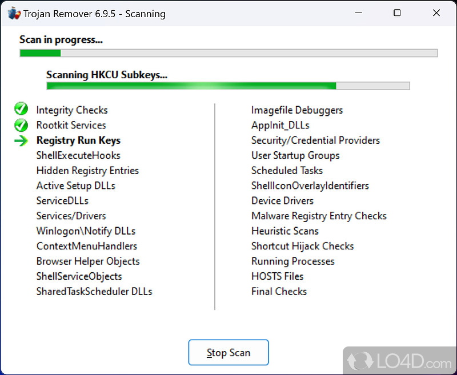Viewport: 457px width, 375px height.
Task: Click the green checkmark beside Integrity Checks
Action: click(21, 109)
